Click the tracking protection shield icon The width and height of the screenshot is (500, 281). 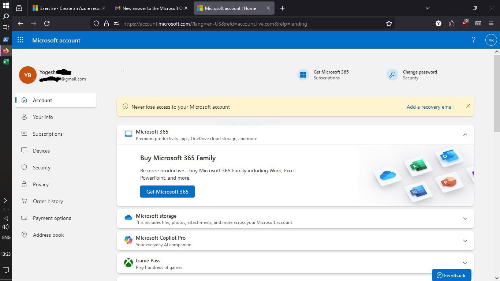tap(96, 23)
